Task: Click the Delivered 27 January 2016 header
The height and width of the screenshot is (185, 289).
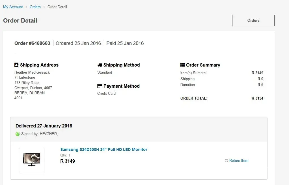Action: pos(44,126)
